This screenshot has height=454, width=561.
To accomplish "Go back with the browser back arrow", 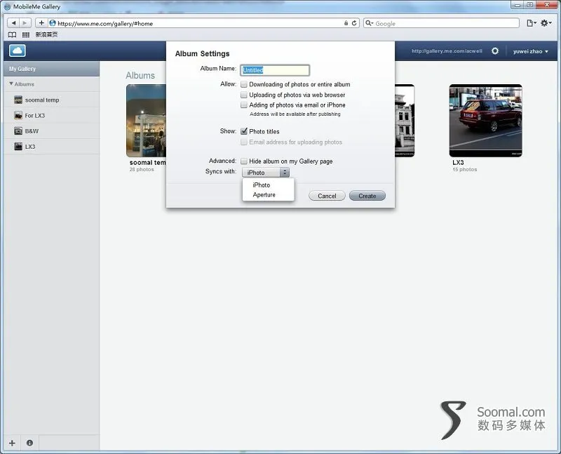I will 13,23.
